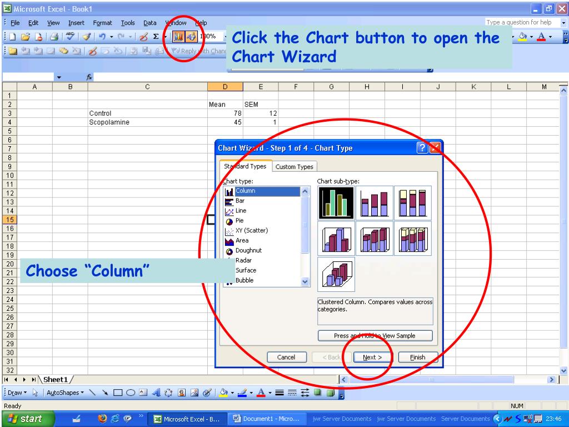The width and height of the screenshot is (569, 427).
Task: Open the Chart Wizard toolbar button
Action: [x=178, y=36]
